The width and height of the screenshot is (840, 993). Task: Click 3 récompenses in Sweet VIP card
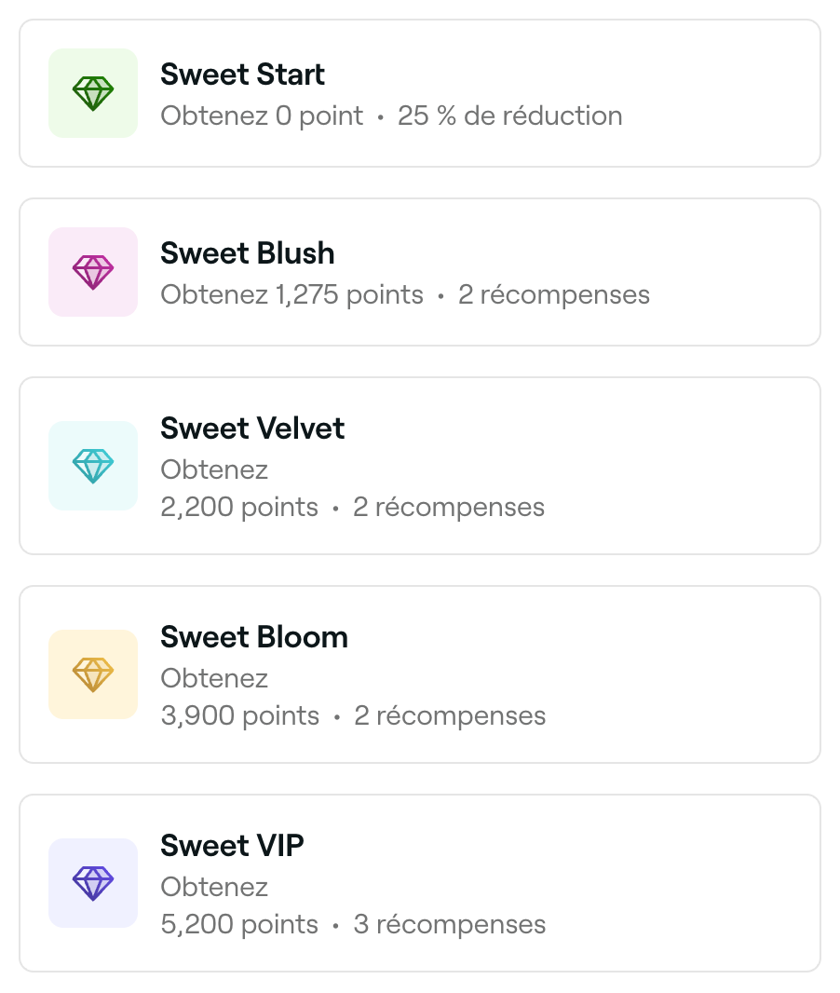(450, 925)
